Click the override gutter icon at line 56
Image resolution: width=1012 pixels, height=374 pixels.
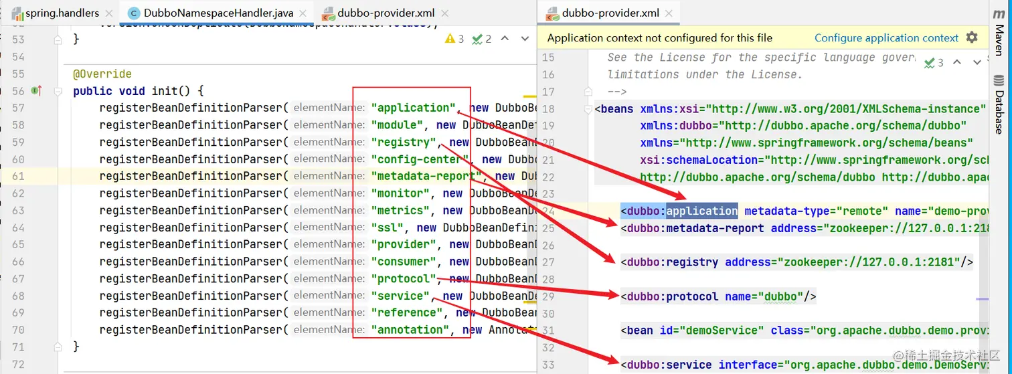(37, 91)
